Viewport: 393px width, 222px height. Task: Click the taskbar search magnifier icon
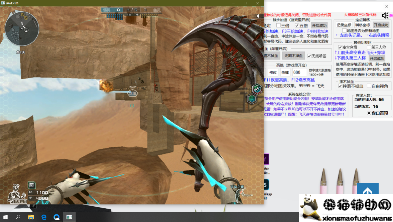point(18,217)
